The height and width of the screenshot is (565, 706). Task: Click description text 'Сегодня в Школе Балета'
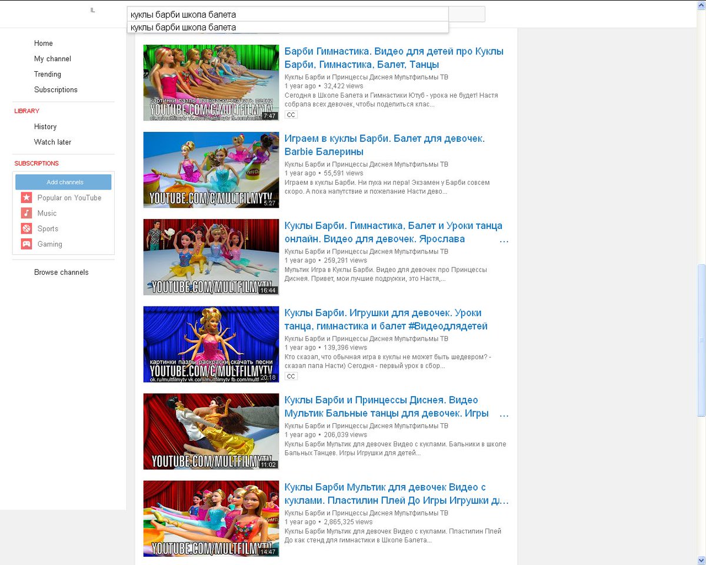click(x=391, y=99)
